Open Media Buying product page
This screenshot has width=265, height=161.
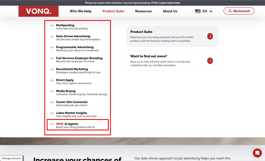(x=66, y=91)
